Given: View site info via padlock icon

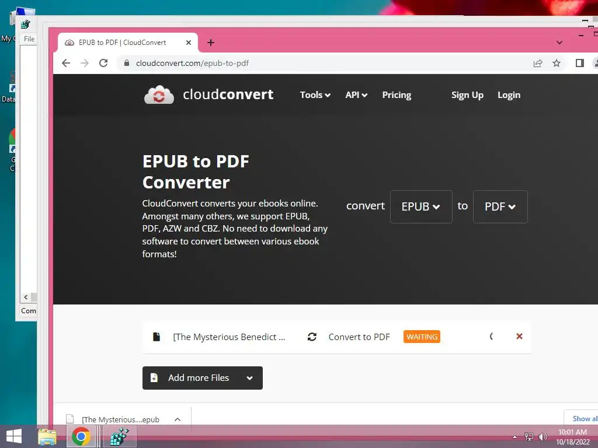Looking at the screenshot, I should coord(127,63).
